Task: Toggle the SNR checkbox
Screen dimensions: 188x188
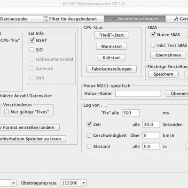Action: [x=32, y=78]
